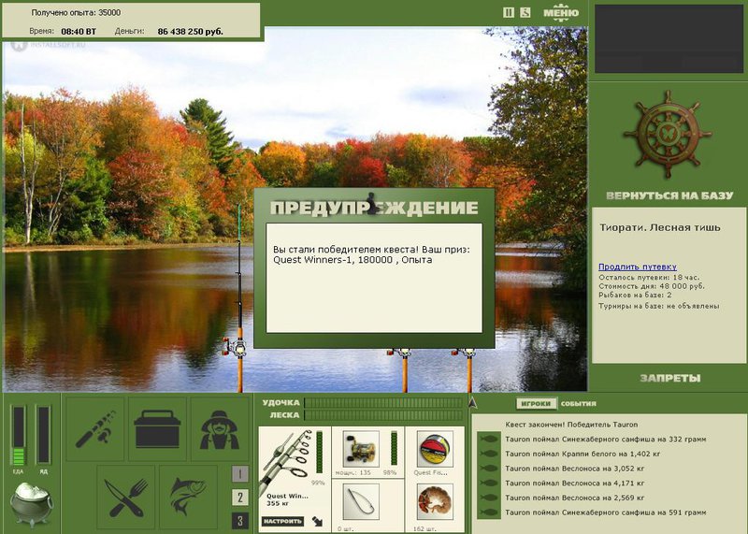748x534 pixels.
Task: Click Осталось путевки: 18 час. text
Action: (649, 277)
